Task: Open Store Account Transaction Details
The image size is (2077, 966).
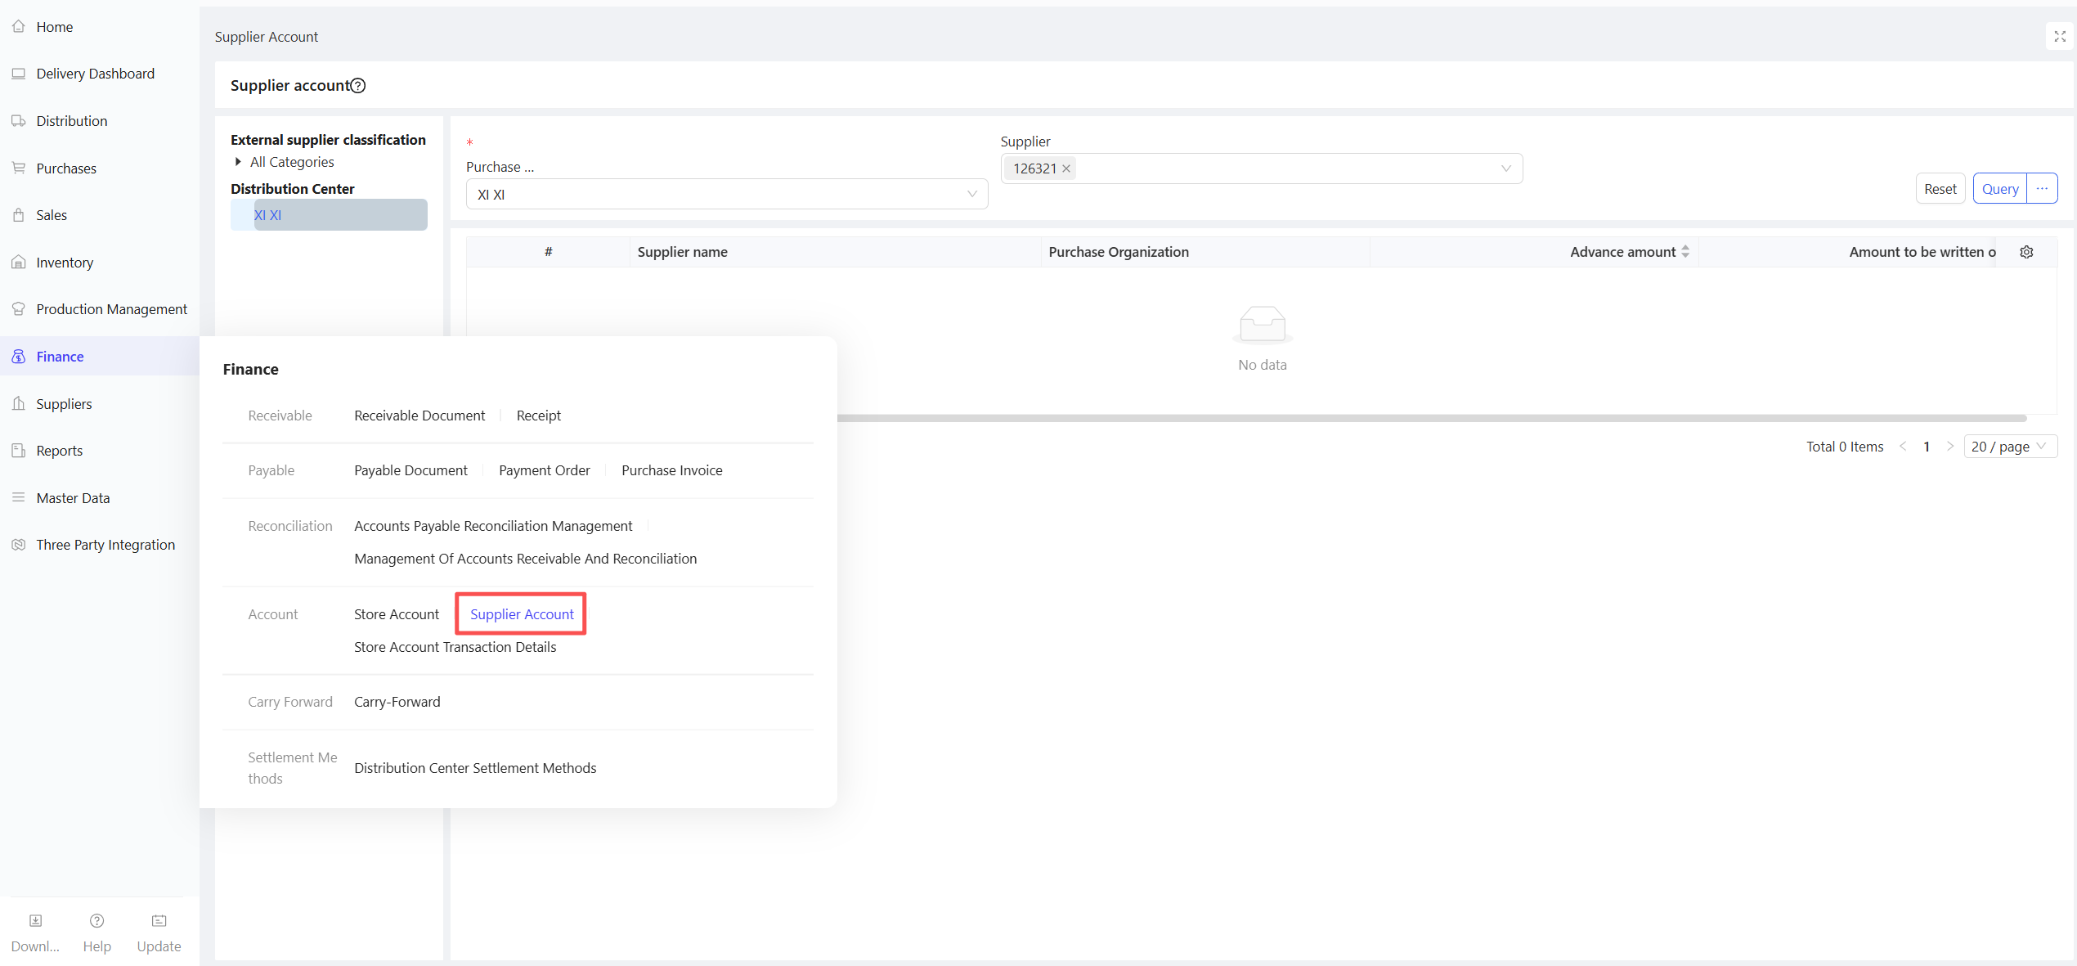Action: (455, 647)
